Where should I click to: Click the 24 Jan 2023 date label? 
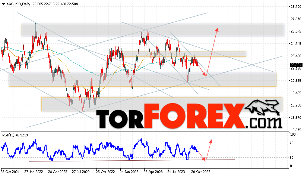[129, 172]
